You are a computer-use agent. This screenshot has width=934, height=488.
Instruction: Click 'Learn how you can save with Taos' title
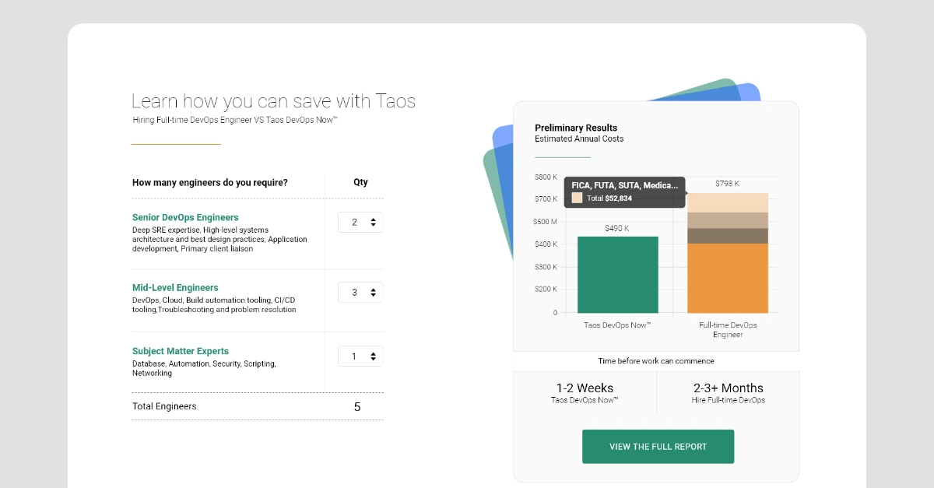(x=273, y=101)
